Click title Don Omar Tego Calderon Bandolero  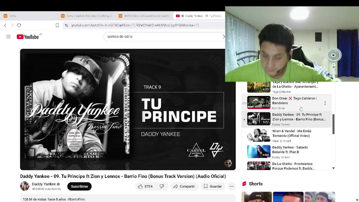click(294, 100)
